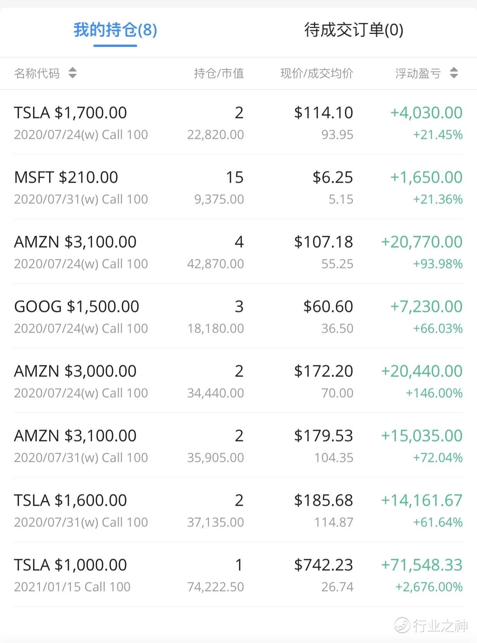This screenshot has width=477, height=643.
Task: Click the +71,548.33 profit value
Action: (422, 565)
